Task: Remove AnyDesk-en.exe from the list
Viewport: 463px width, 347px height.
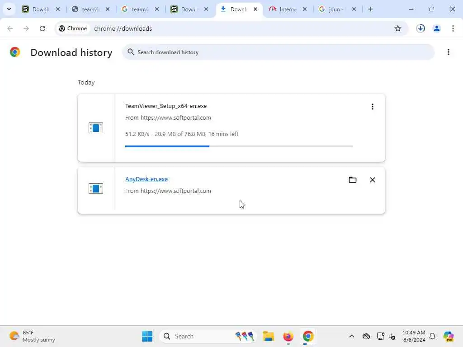Action: [373, 180]
